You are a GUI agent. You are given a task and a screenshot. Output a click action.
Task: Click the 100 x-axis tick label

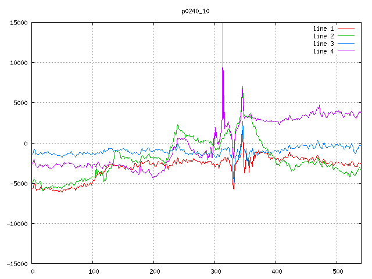(x=93, y=271)
